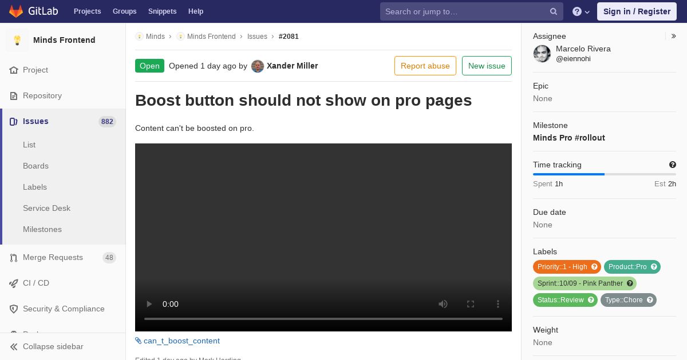This screenshot has width=687, height=360.
Task: Open the Groups menu in top bar
Action: click(x=124, y=11)
